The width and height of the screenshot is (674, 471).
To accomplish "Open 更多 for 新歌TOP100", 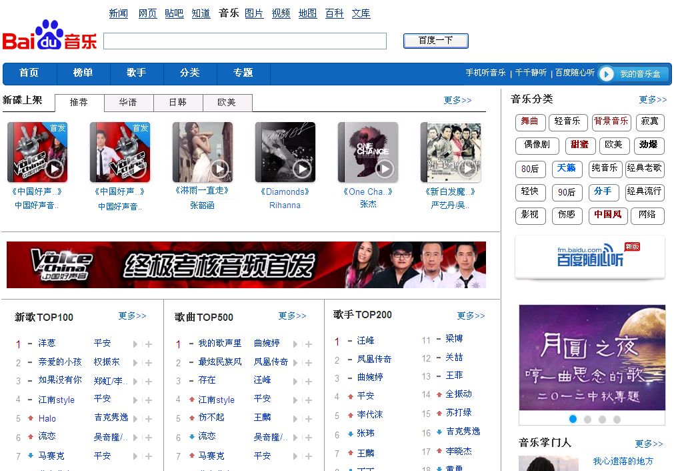I will tap(133, 316).
